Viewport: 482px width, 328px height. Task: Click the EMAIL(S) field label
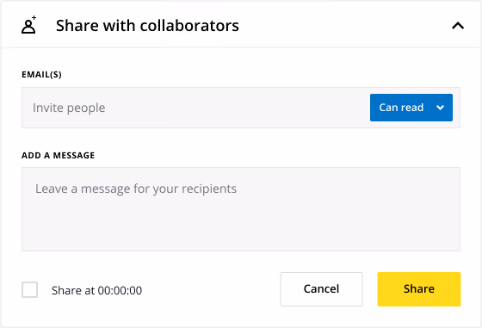[x=41, y=75]
